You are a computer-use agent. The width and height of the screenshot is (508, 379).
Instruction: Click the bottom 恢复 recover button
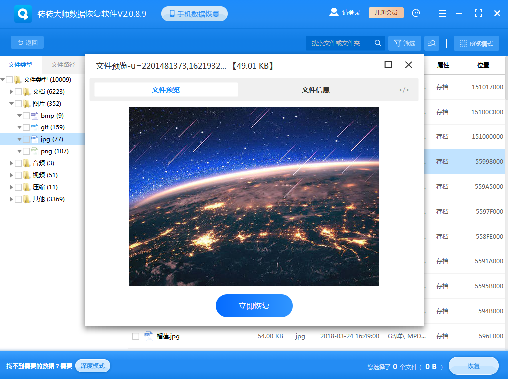(473, 366)
